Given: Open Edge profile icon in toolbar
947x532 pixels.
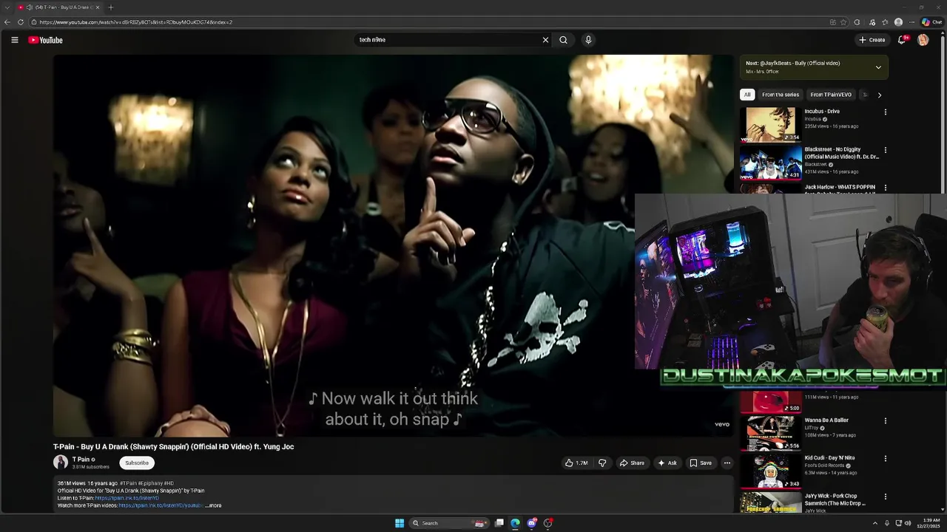Looking at the screenshot, I should (x=898, y=22).
